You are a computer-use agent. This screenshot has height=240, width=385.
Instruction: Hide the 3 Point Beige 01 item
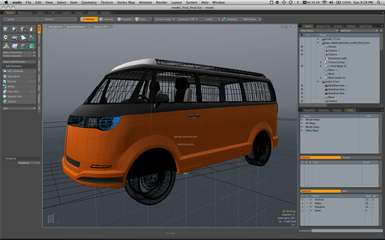click(302, 66)
